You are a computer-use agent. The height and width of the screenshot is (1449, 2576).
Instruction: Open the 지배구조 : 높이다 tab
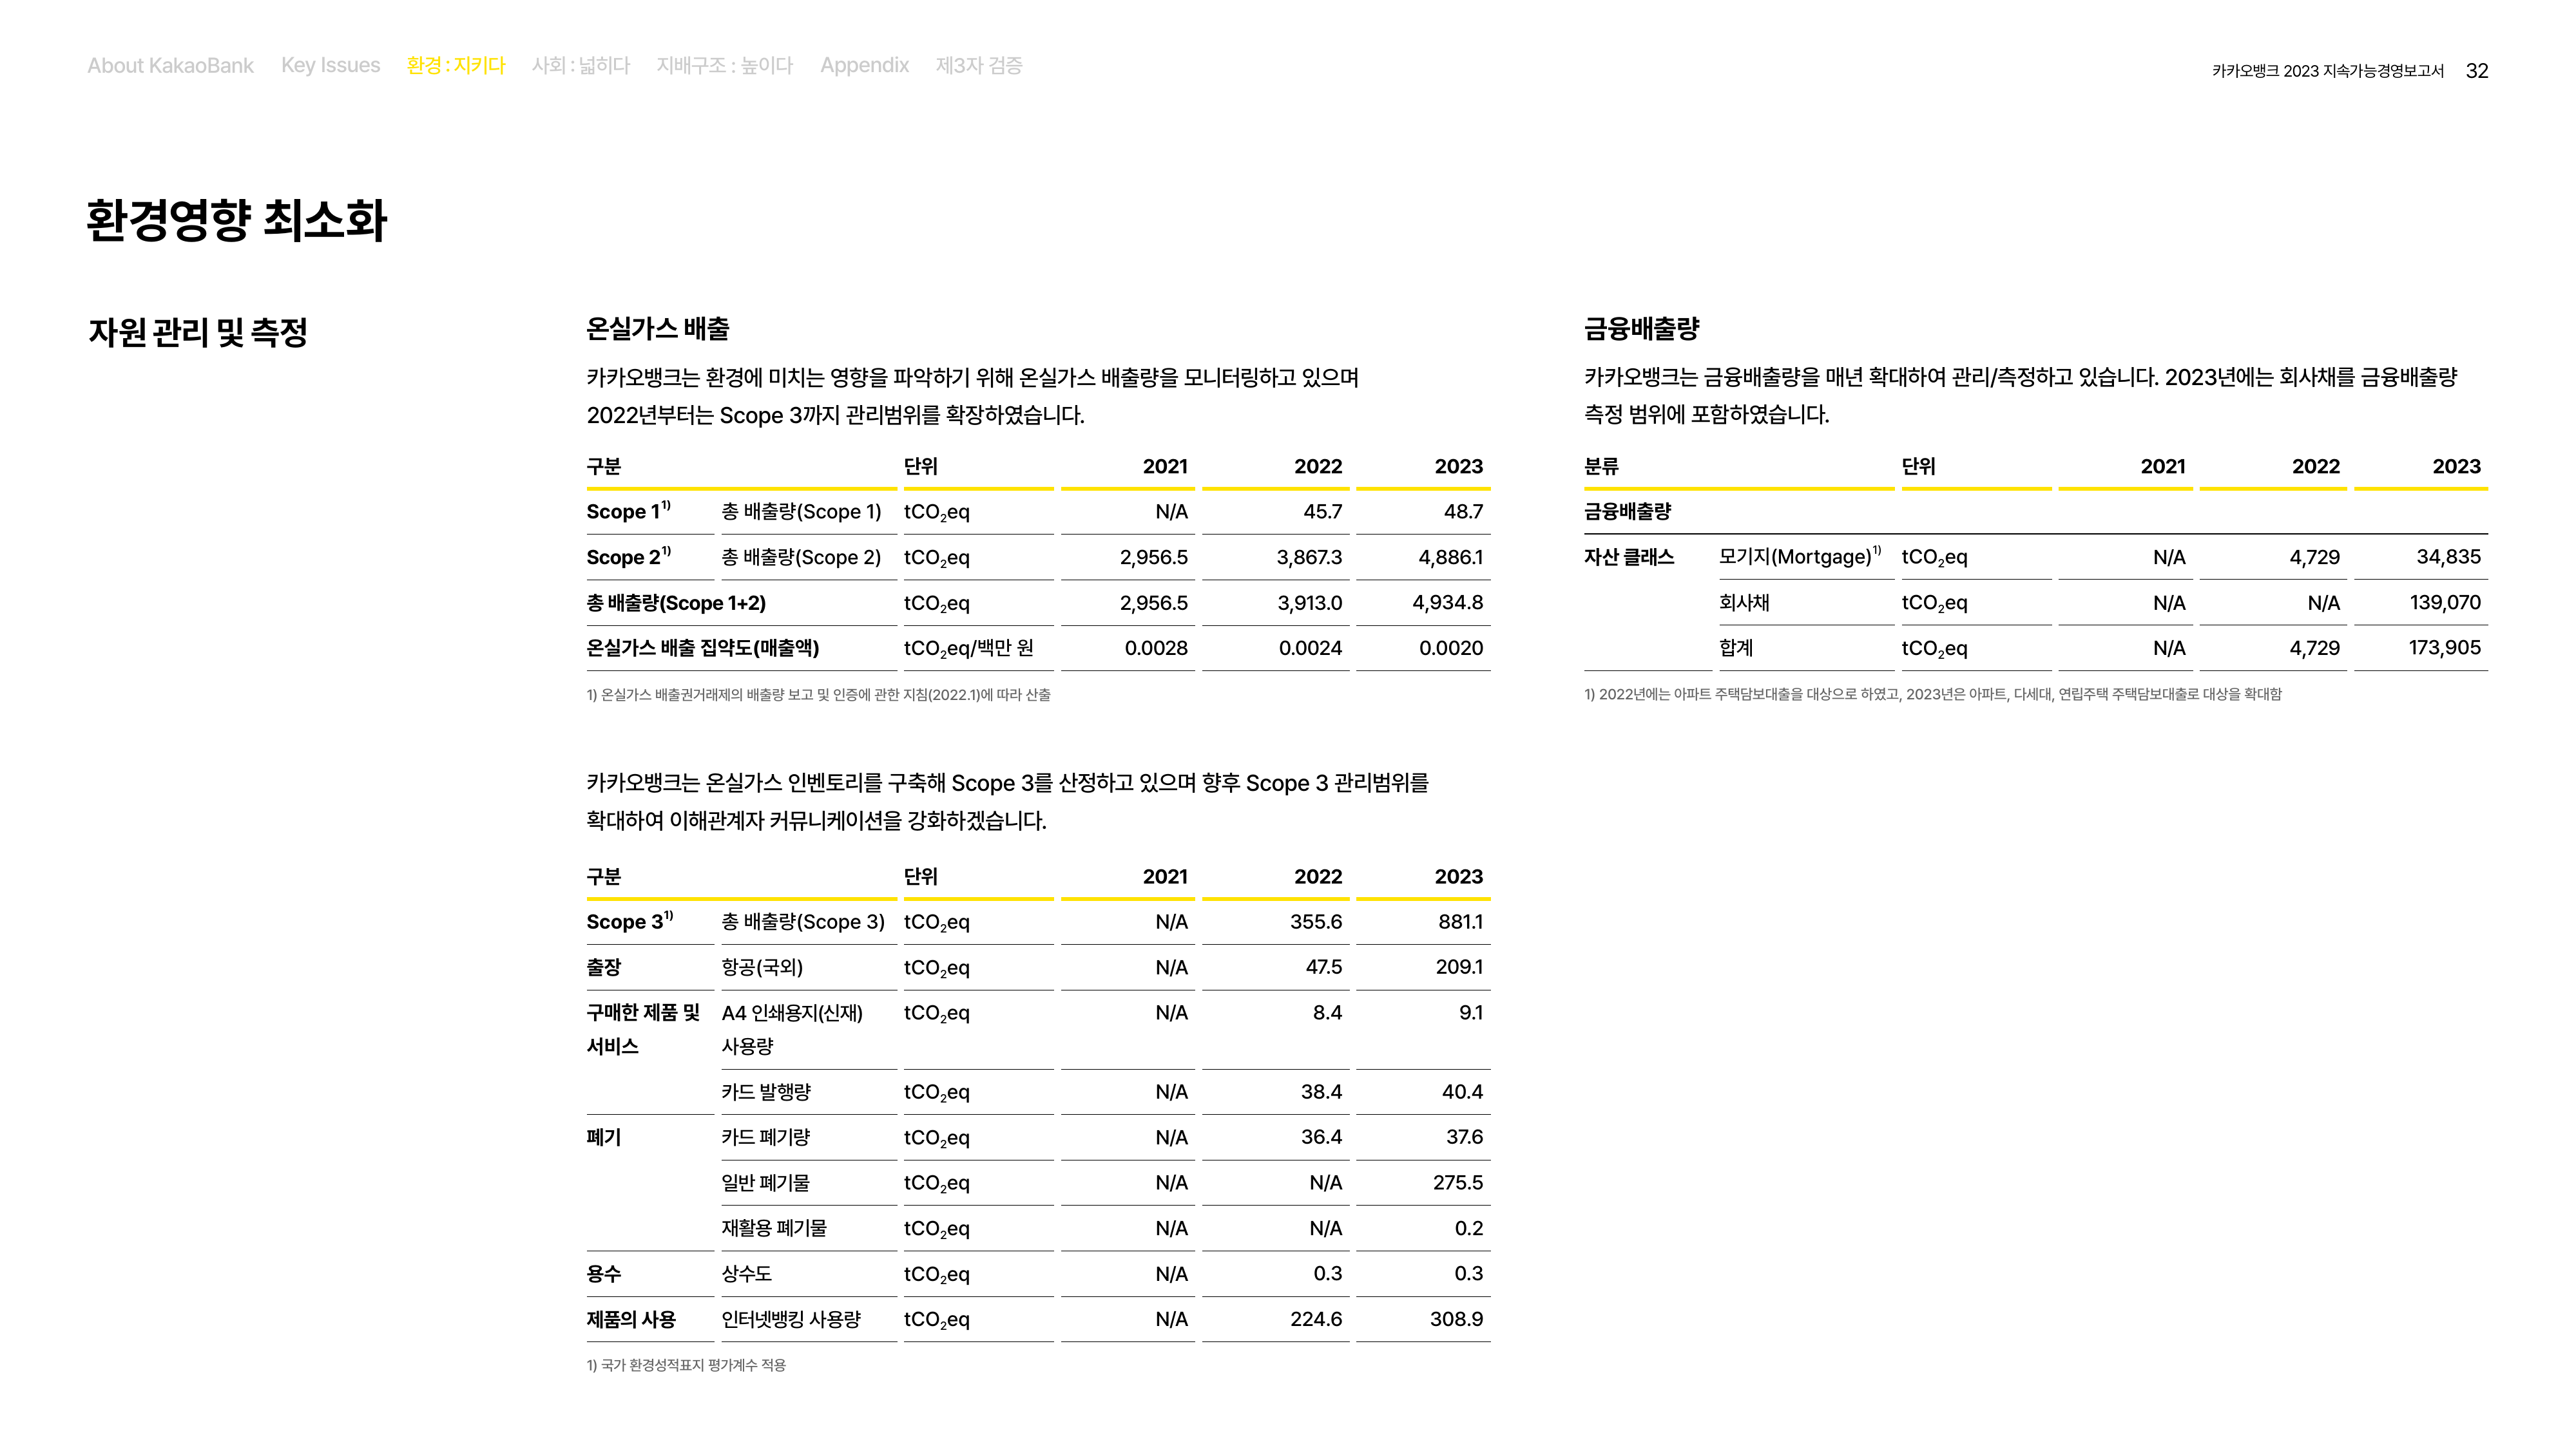(x=725, y=66)
